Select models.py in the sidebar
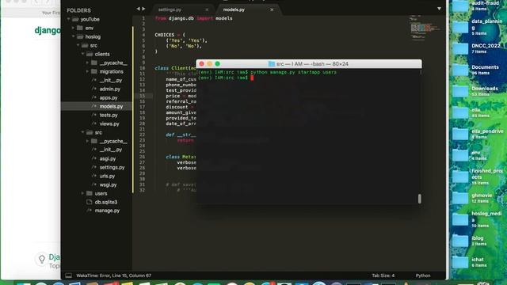 tap(111, 106)
